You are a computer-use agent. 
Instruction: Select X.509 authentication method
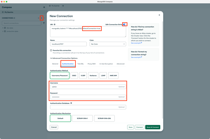[83, 76]
